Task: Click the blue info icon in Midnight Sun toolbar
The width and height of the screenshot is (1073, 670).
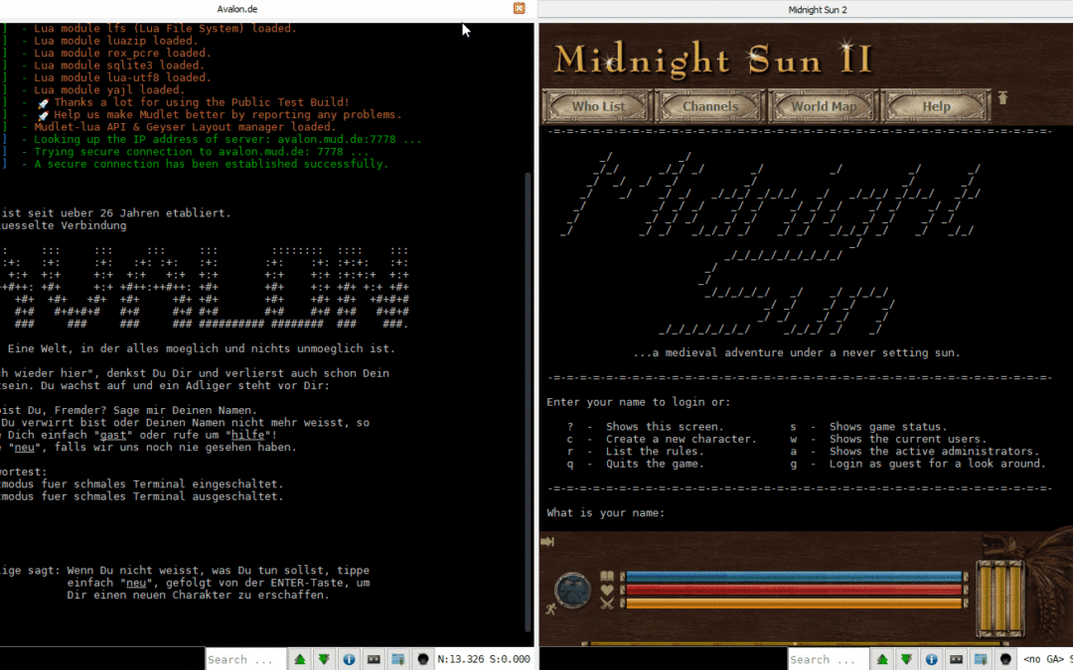Action: pos(931,659)
